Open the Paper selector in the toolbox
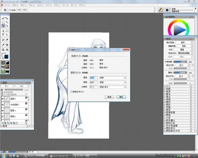198x158 pixels. pyautogui.click(x=3, y=63)
